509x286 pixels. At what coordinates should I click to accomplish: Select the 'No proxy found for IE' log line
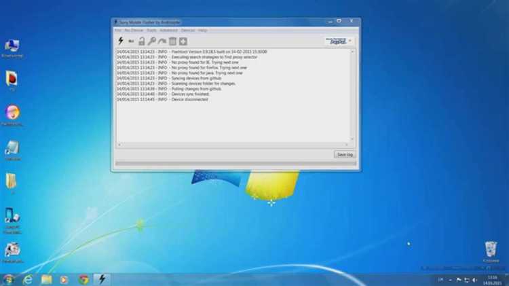click(x=178, y=62)
